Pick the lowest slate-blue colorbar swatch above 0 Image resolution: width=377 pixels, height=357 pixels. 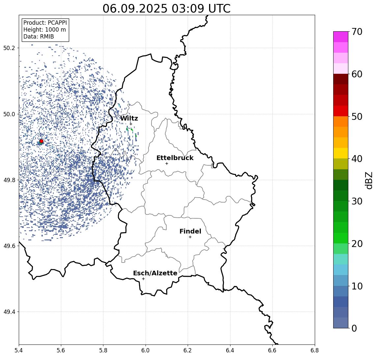tap(341, 323)
